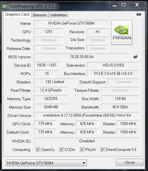
Task: Click Texture Fillrate Unknown field
Action: [x=120, y=90]
